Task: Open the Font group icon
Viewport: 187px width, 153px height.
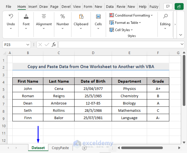Action: pos(26,16)
